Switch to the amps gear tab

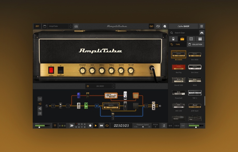coord(182,39)
